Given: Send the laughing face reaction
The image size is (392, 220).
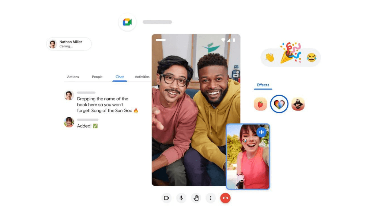Looking at the screenshot, I should click(311, 57).
